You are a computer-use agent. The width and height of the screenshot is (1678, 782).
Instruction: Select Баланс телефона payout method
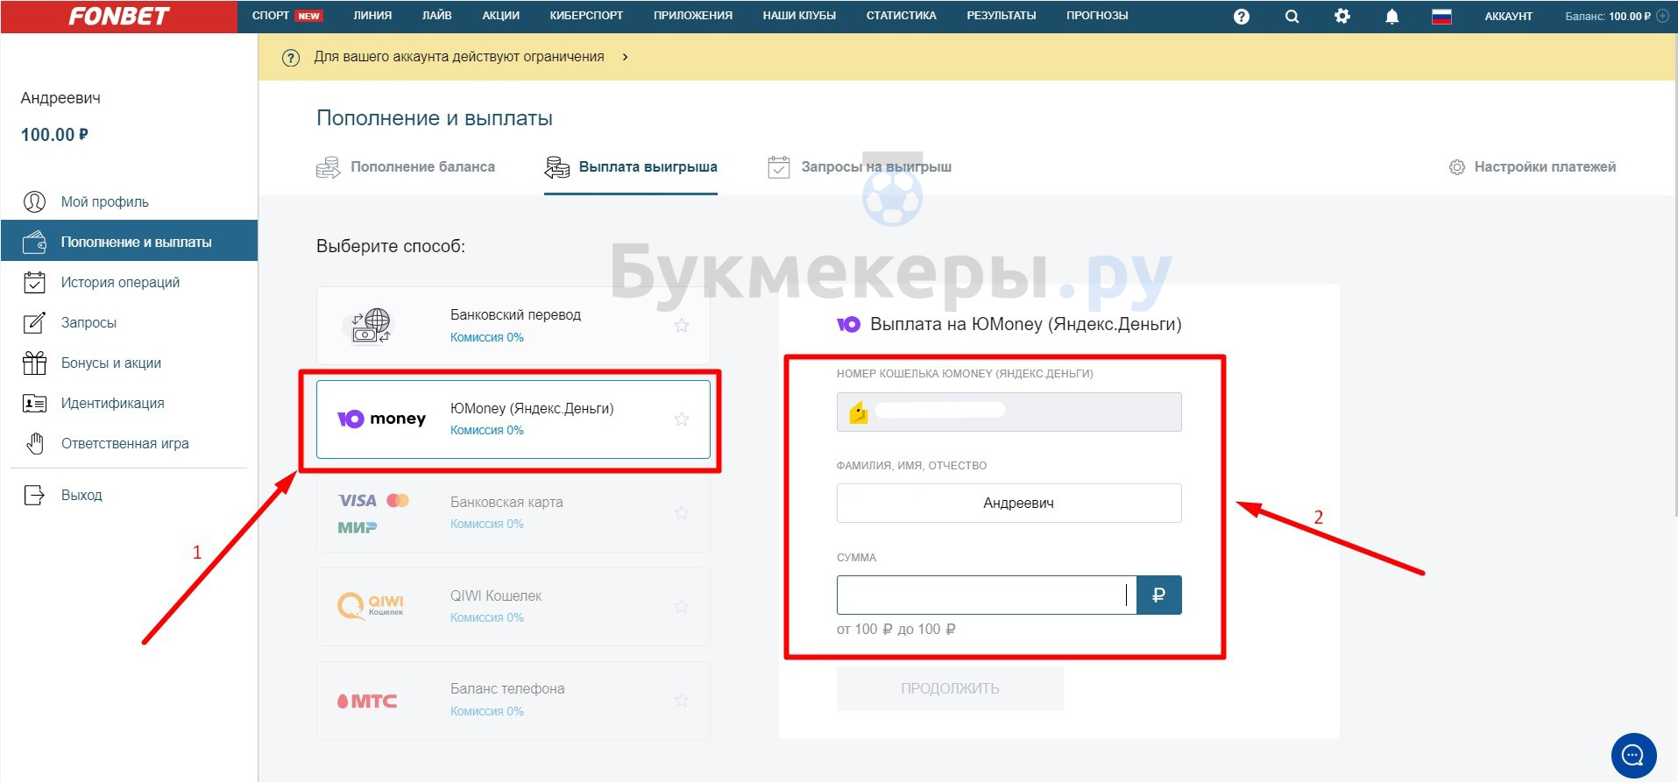(x=513, y=701)
